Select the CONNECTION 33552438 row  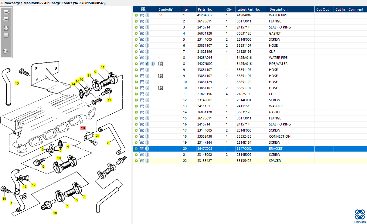point(250,136)
